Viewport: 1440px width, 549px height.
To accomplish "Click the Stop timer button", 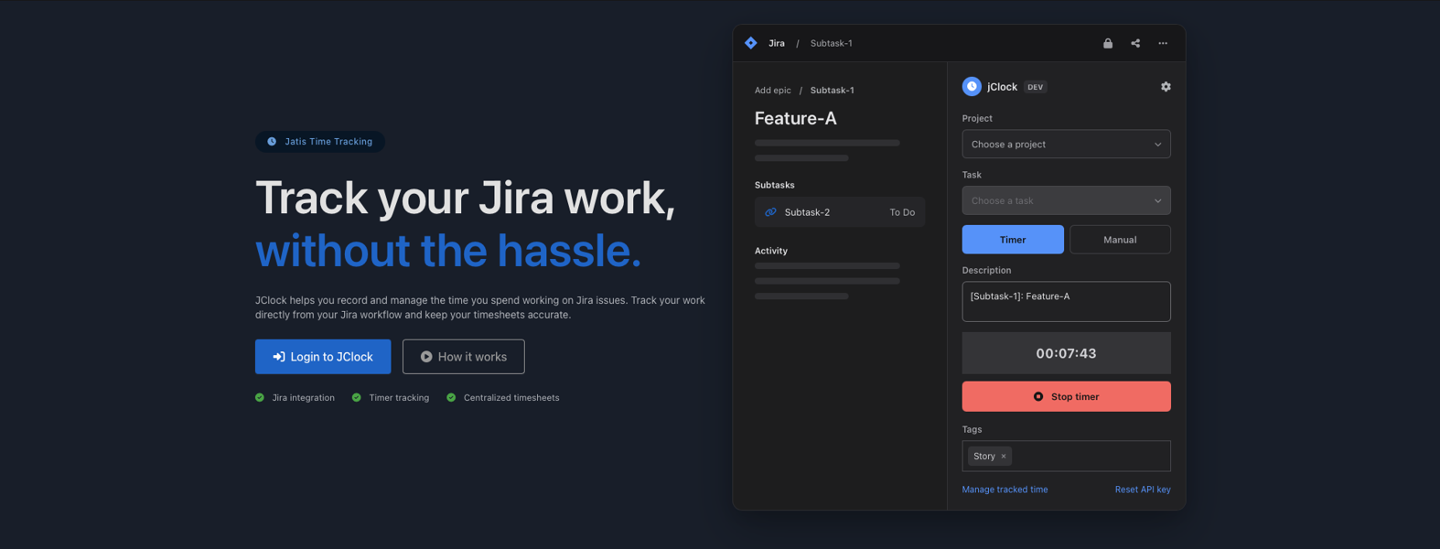I will point(1066,396).
